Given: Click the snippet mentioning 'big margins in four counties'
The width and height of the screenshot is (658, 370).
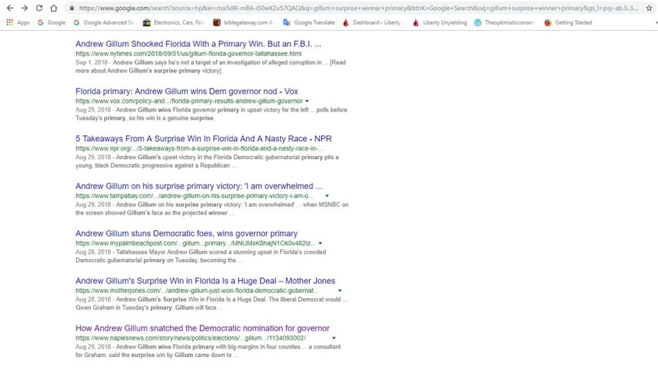Looking at the screenshot, I should pyautogui.click(x=208, y=351).
